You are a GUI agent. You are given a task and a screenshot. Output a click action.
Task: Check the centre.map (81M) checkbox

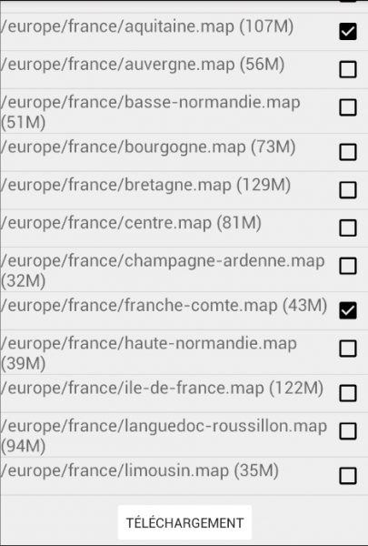coord(348,228)
